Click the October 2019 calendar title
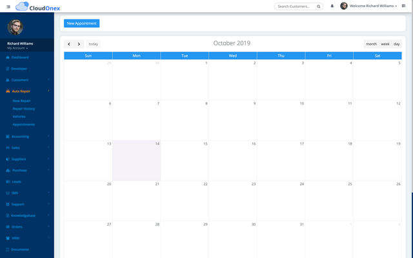Viewport: 413px width, 258px height. pos(232,43)
